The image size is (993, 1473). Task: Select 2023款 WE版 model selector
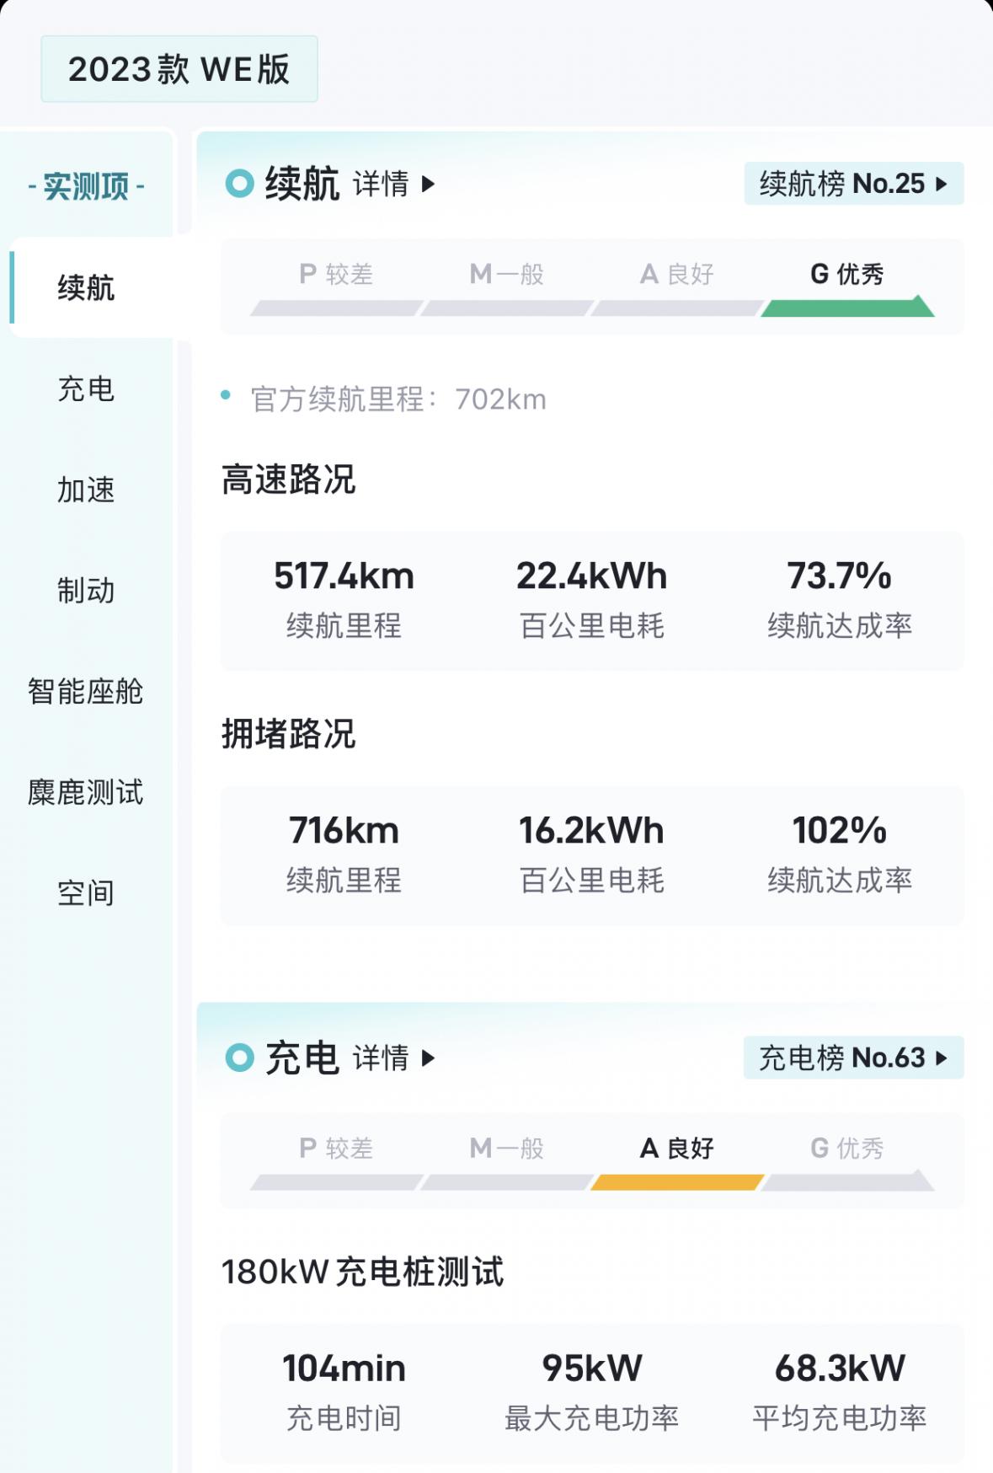(179, 69)
